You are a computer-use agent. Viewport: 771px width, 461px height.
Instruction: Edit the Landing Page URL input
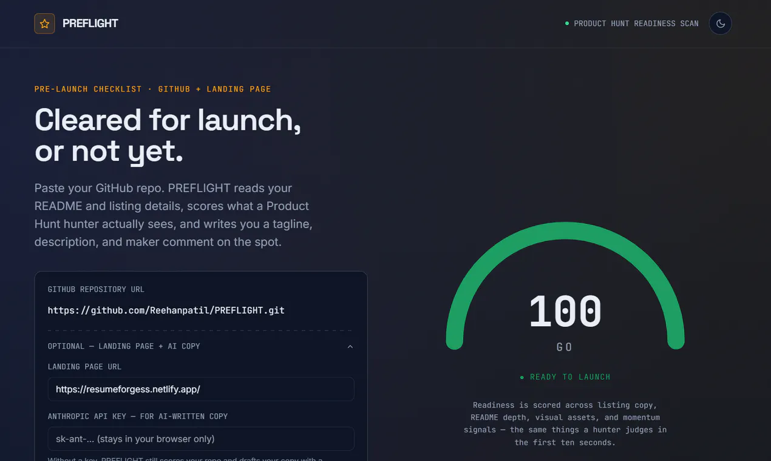coord(201,389)
